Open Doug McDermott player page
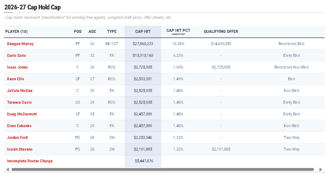This screenshot has height=174, width=326. point(22,114)
